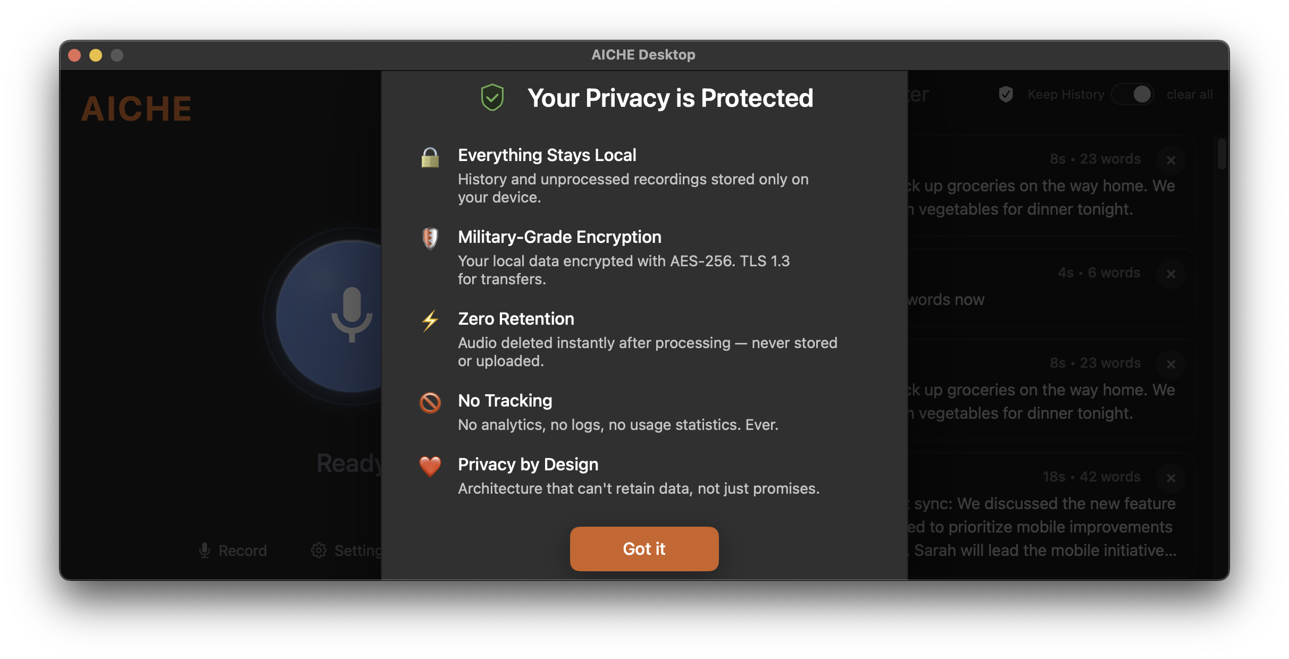
Task: Click the green shield icon above the privacy title
Action: coord(492,97)
